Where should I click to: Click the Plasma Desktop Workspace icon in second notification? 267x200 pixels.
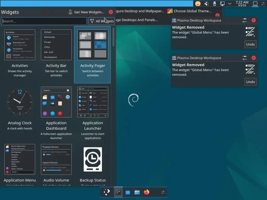tap(174, 58)
